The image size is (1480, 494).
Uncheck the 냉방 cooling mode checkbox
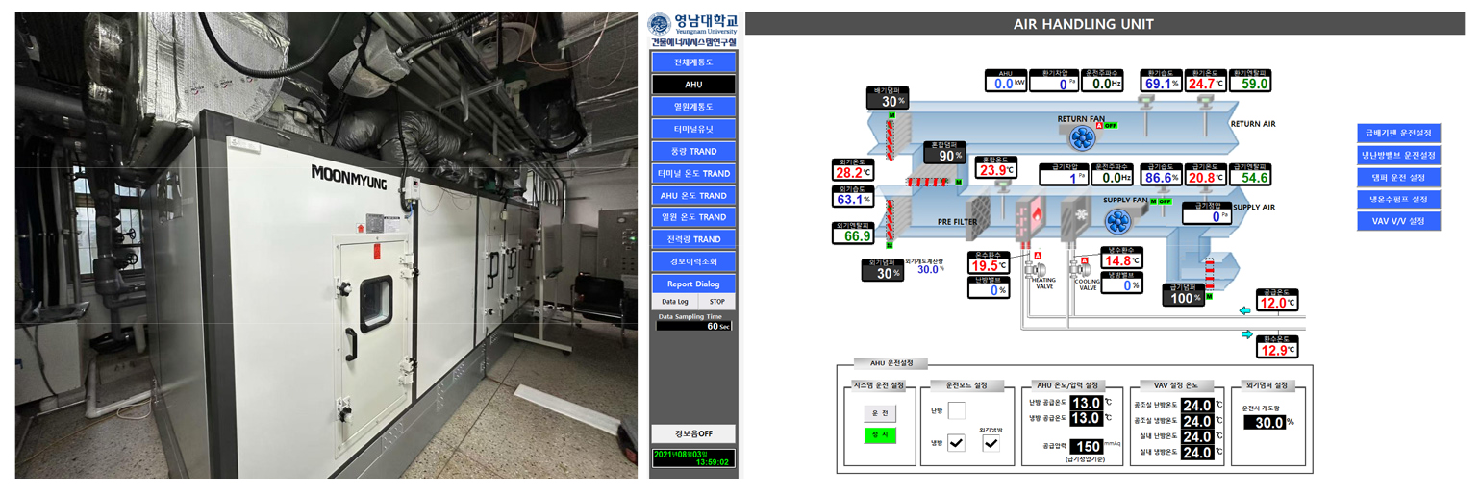point(956,443)
